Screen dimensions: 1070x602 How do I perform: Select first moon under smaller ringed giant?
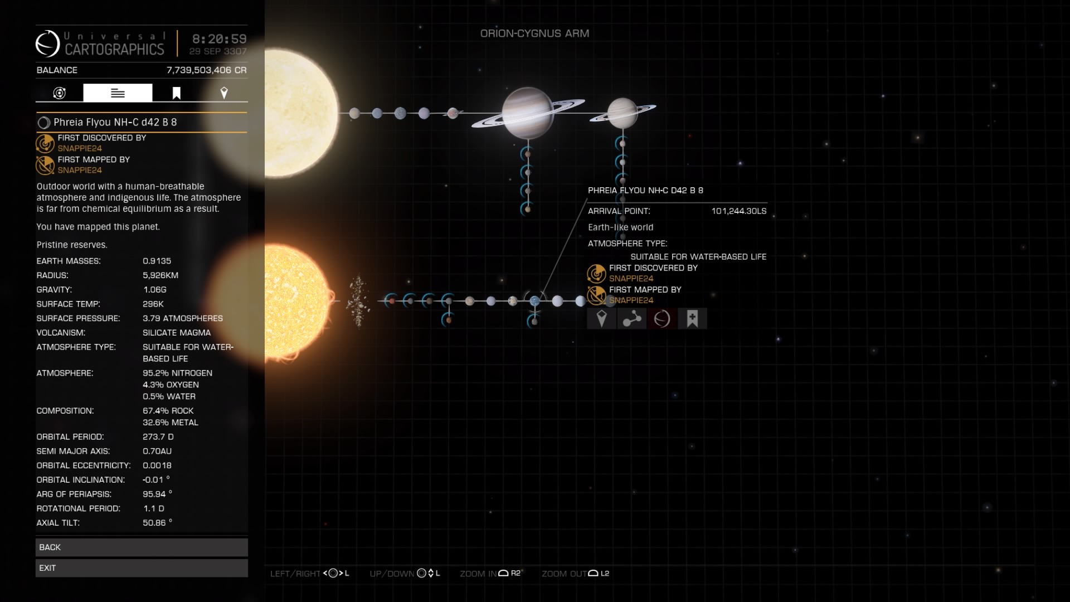[x=622, y=144]
